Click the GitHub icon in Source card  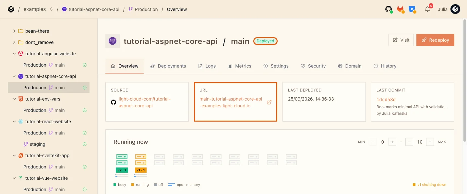click(114, 102)
